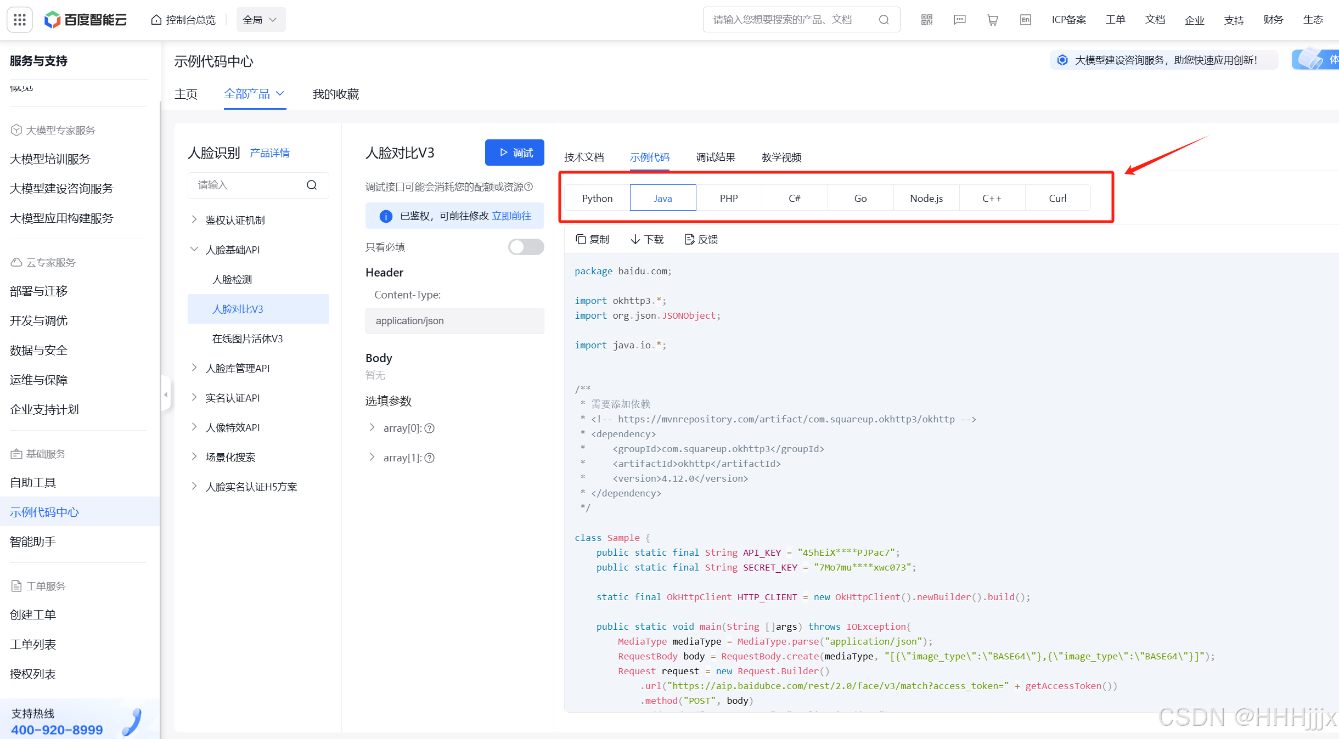
Task: Switch to the 技术文档 tab
Action: tap(584, 157)
